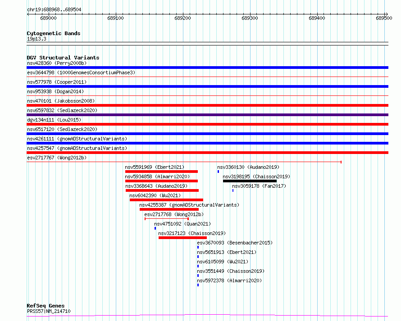Select the blue marker under nsv3360130
The width and height of the screenshot is (401, 321).
point(219,172)
